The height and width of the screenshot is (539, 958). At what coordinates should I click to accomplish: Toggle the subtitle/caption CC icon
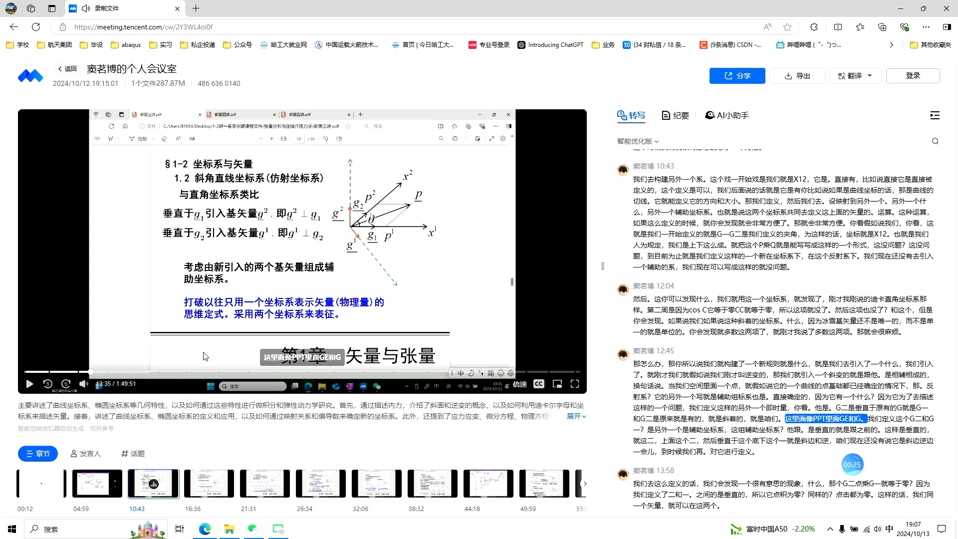539,384
